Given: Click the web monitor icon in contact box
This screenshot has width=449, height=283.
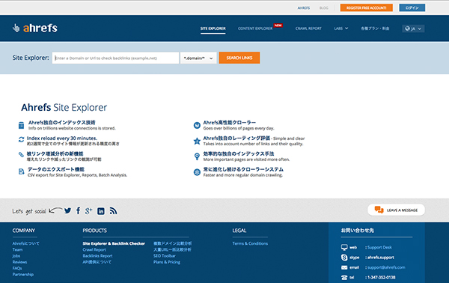Looking at the screenshot, I should click(x=344, y=247).
